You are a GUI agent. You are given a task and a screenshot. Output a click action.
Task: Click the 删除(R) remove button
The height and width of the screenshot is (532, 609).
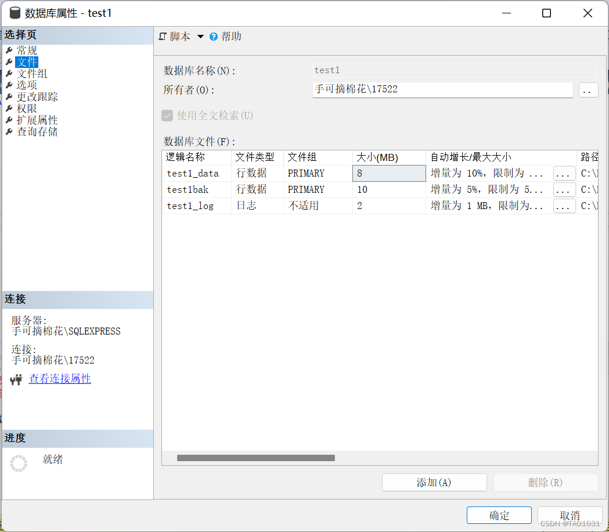point(546,482)
